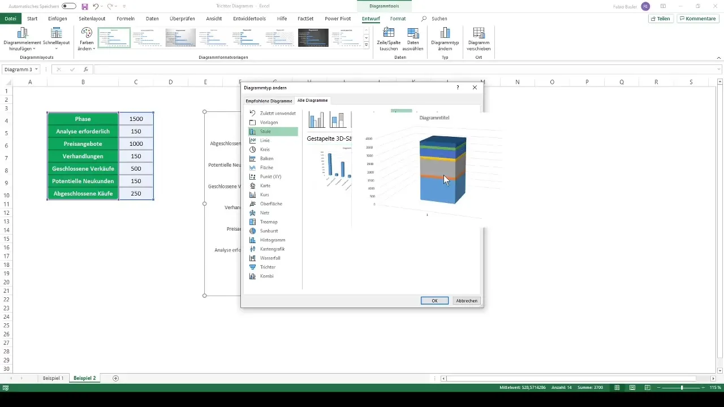Click OK in Diagrammtyp ändern dialog

click(434, 301)
